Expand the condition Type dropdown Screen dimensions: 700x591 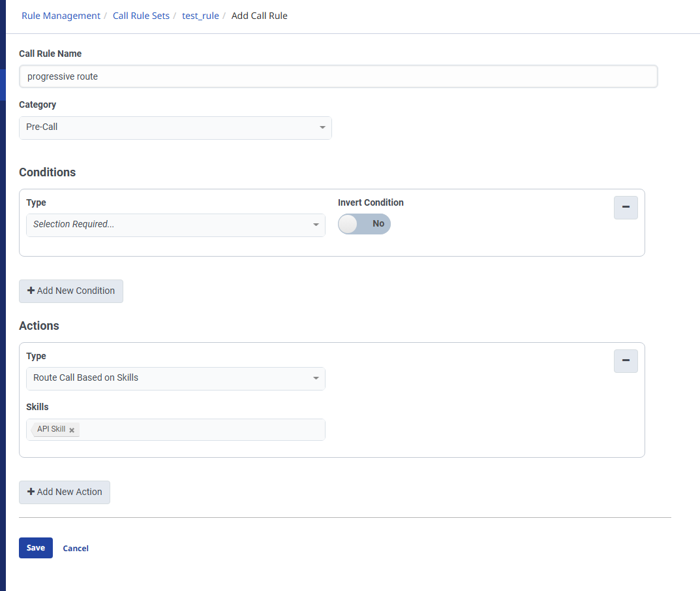(x=175, y=225)
